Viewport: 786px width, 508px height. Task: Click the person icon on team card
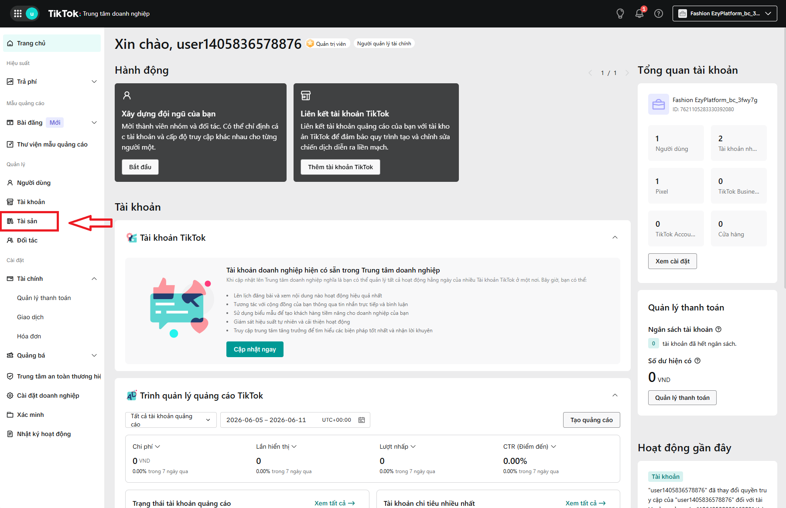(127, 95)
